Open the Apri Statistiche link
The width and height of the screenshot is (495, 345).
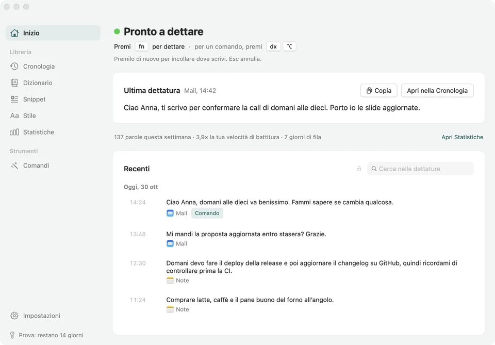coord(462,137)
